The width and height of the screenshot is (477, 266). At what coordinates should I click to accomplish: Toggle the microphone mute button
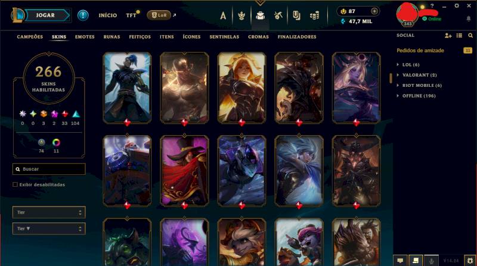[x=431, y=261]
